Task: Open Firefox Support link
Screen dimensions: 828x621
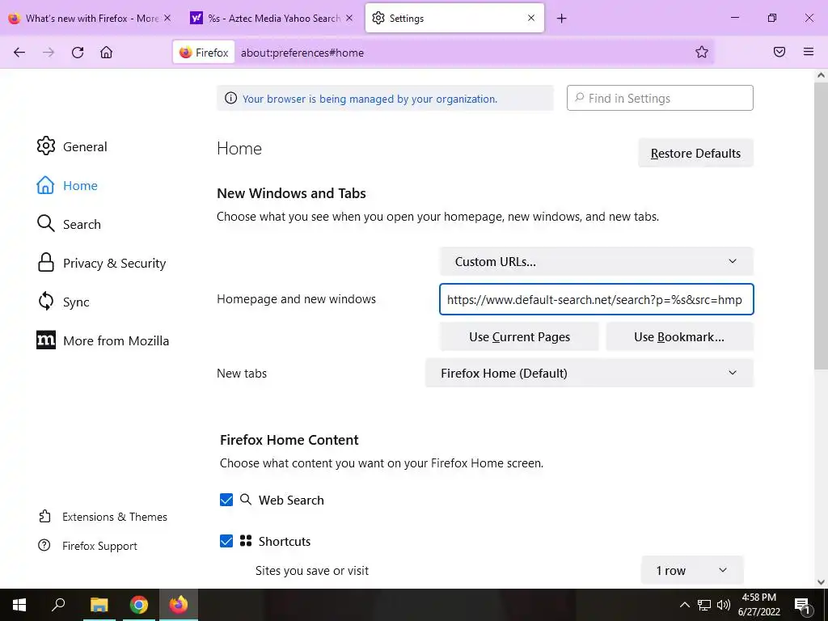Action: (x=87, y=546)
